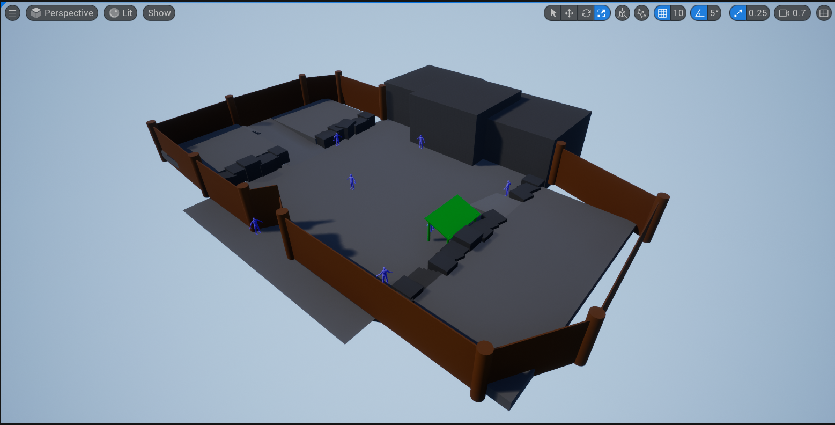
Task: Adjust the scale snap 0.25 value control
Action: 757,13
